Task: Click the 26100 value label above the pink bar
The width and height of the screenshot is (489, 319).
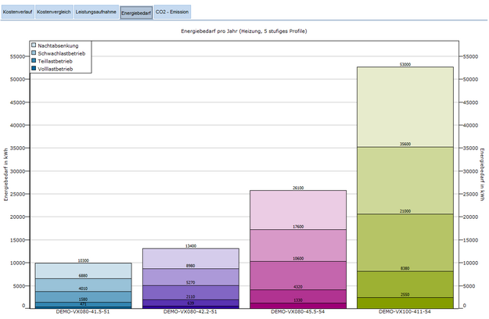Action: [x=297, y=188]
